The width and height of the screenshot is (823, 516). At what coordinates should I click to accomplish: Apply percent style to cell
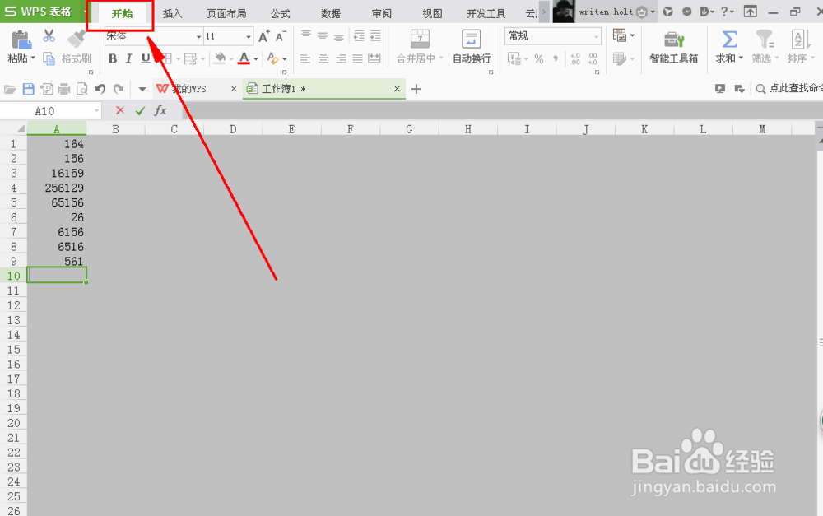(x=539, y=58)
